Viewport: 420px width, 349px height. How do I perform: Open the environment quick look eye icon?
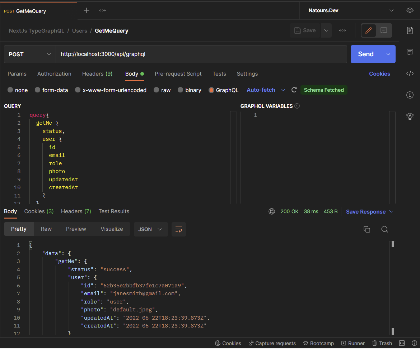(410, 10)
